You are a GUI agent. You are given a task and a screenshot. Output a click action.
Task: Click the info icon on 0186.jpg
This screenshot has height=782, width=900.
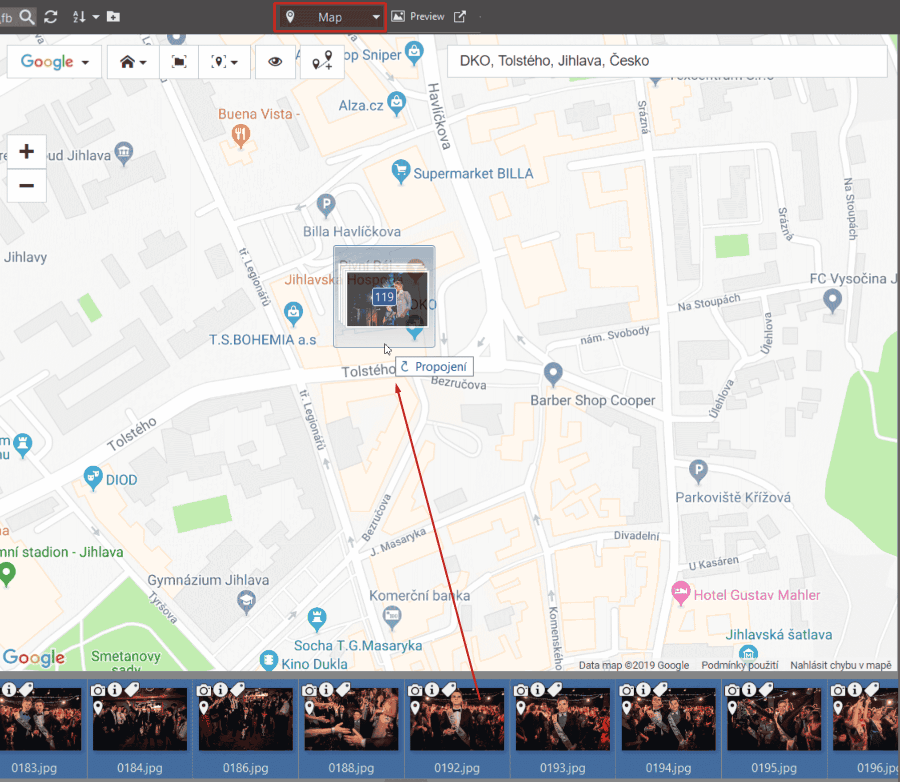pos(220,690)
